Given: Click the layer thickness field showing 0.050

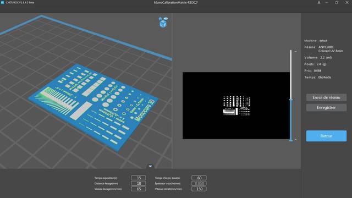Looking at the screenshot, I should (x=199, y=183).
